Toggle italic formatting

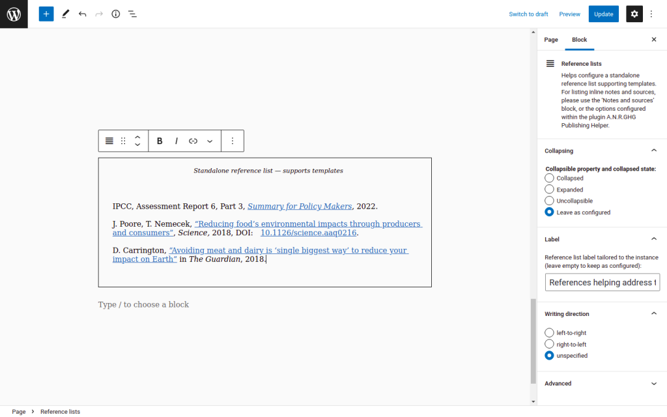click(176, 141)
